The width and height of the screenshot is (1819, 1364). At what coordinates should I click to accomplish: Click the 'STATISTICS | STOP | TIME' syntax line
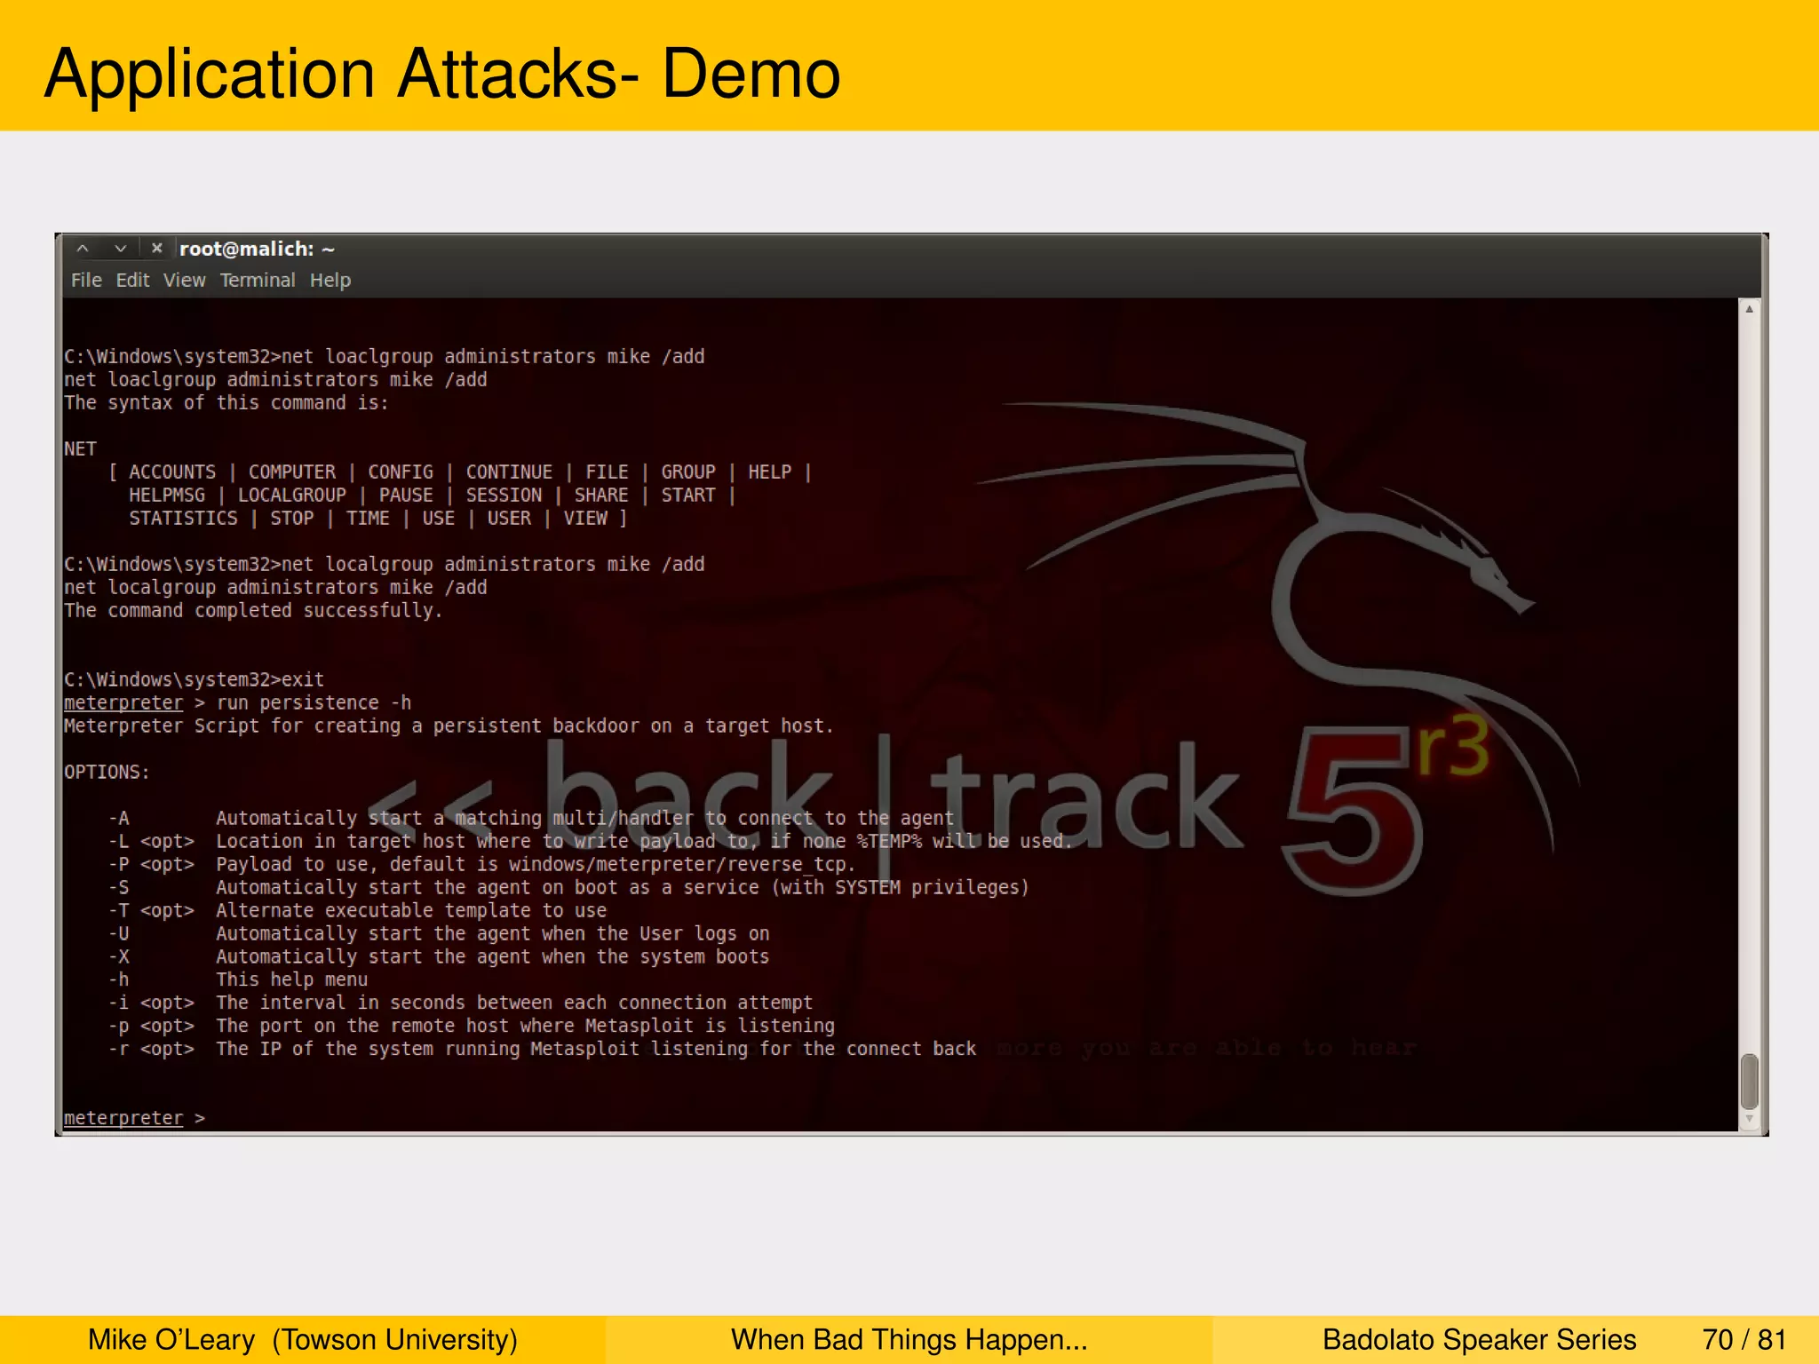point(378,519)
